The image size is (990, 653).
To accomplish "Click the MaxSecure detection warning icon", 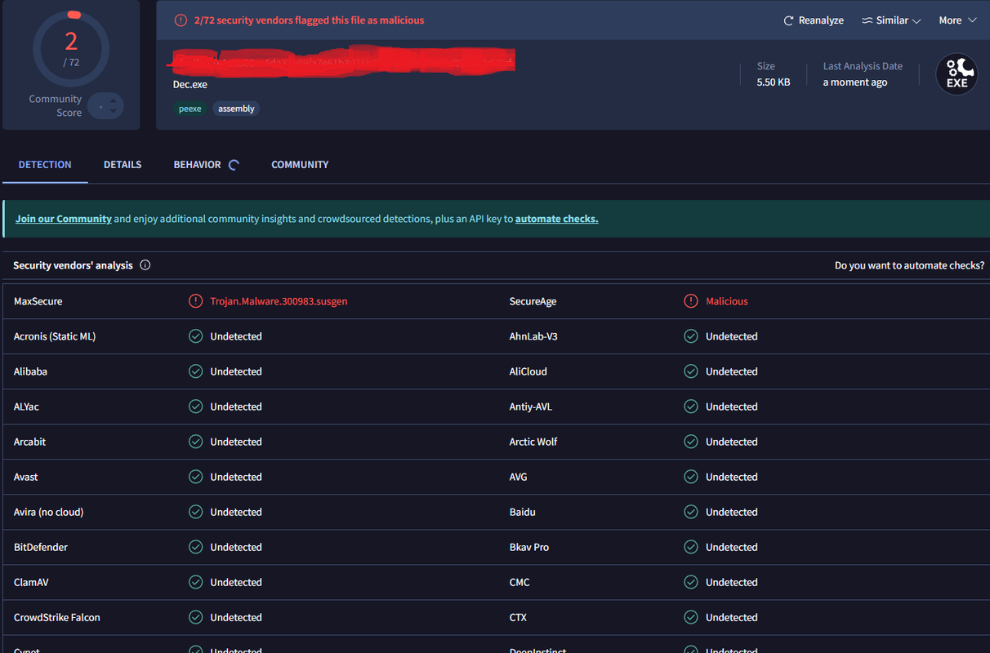I will 195,301.
